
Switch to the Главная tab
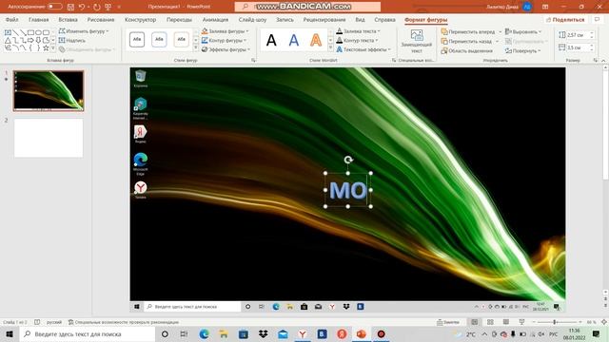(38, 19)
